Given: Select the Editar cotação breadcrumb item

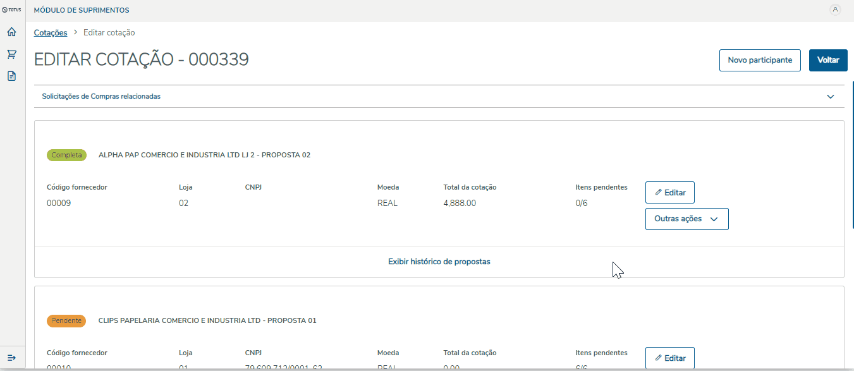Looking at the screenshot, I should click(x=109, y=33).
